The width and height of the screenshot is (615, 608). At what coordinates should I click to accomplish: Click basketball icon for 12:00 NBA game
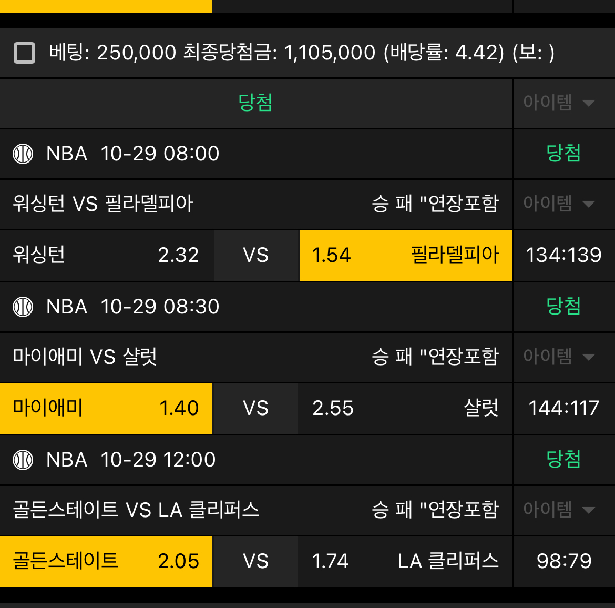pos(23,460)
